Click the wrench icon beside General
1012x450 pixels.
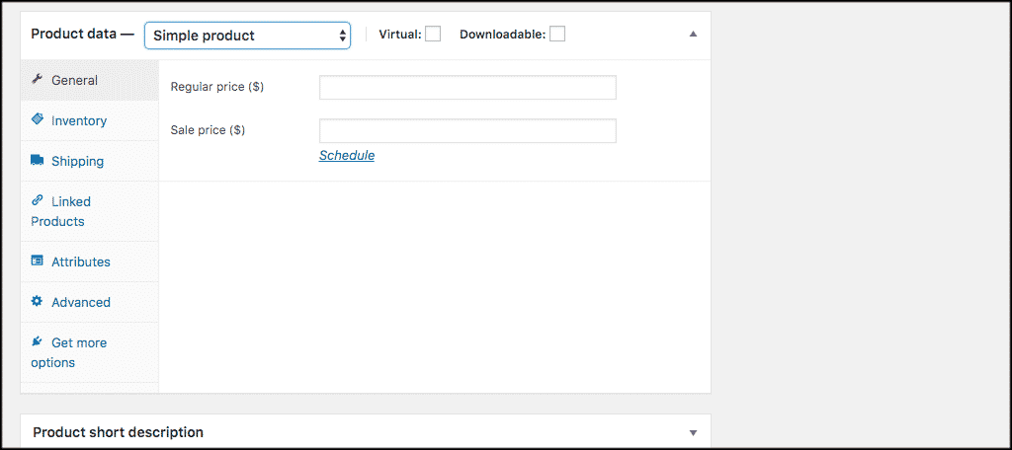tap(38, 79)
